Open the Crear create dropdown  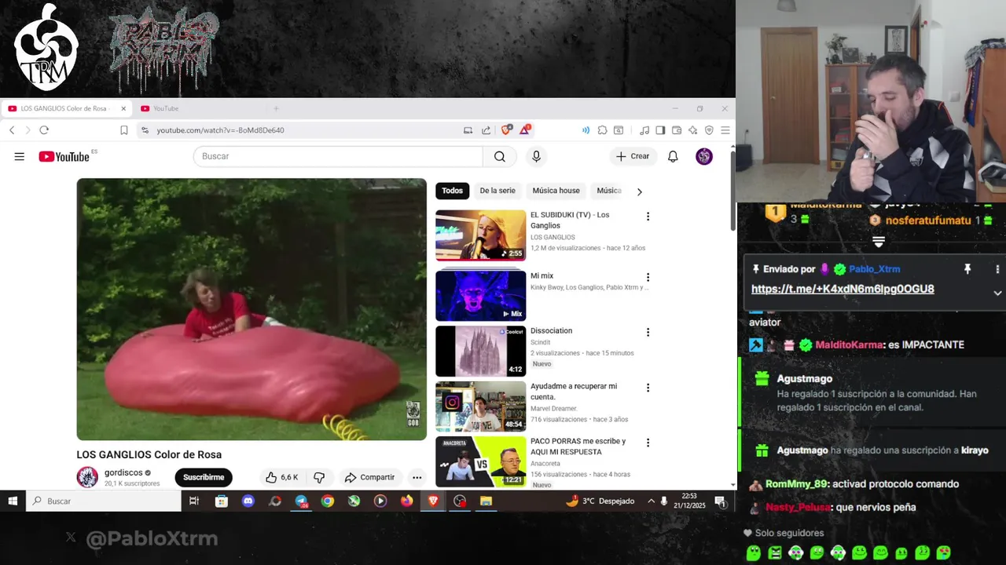tap(633, 156)
